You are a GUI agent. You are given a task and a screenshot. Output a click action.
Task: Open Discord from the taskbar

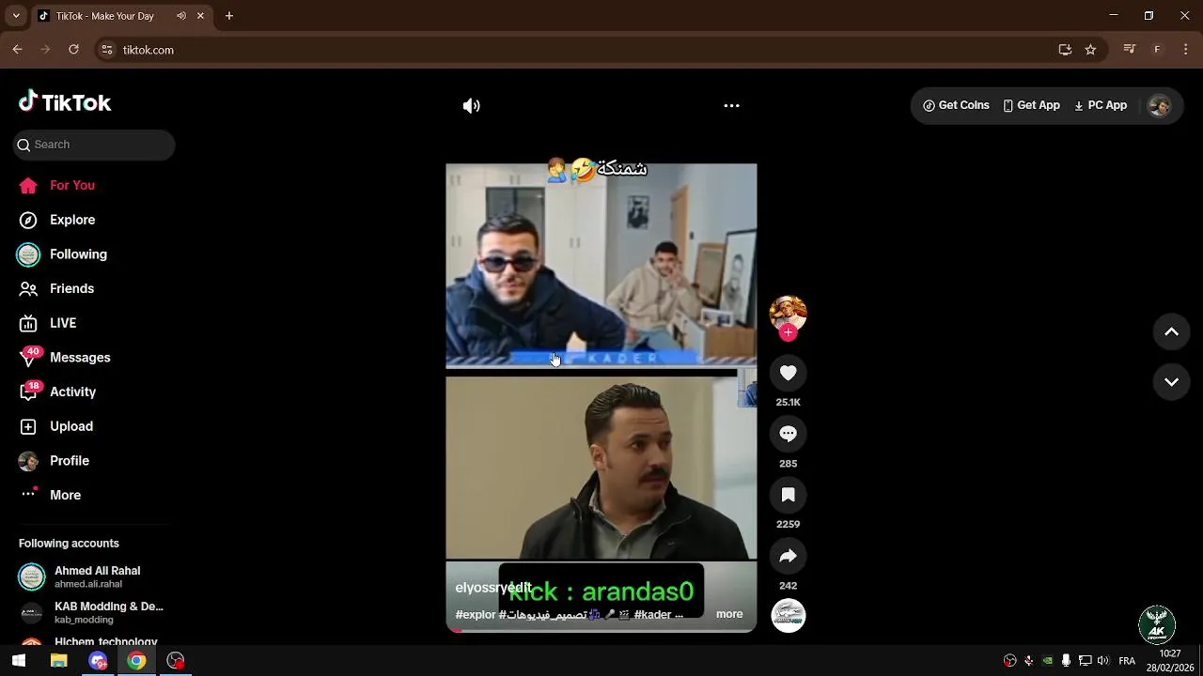coord(98,661)
